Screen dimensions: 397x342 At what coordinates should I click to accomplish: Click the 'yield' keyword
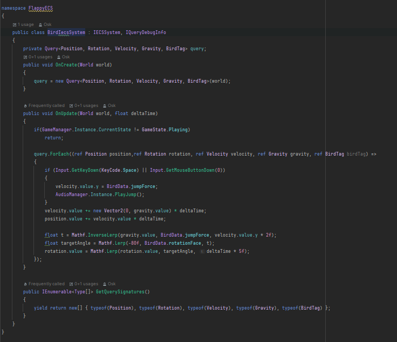click(40, 308)
